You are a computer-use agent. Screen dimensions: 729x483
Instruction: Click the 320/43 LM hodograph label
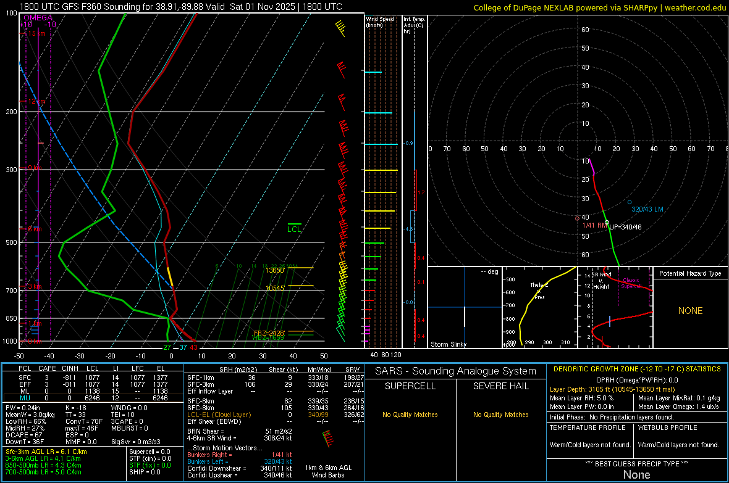click(x=647, y=209)
